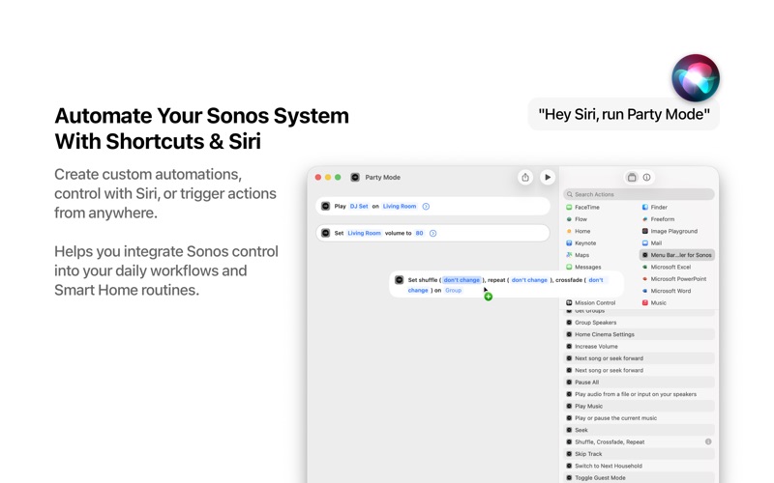Add the Play Music action
774x483 pixels.
640,406
